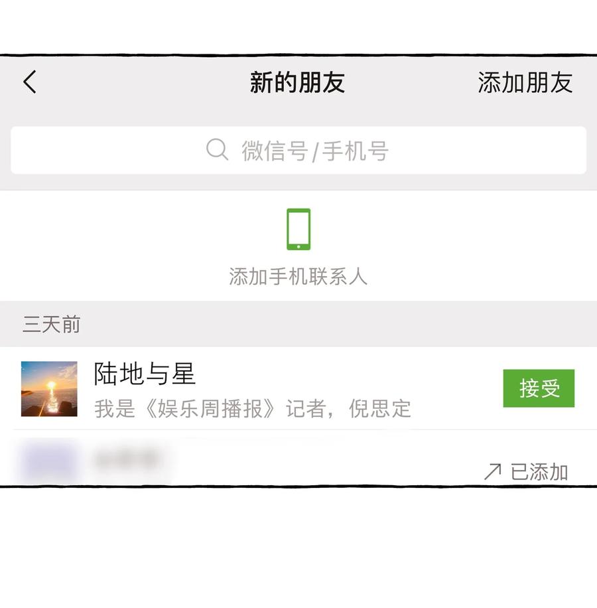This screenshot has height=608, width=597.
Task: Click the blurred avatar in second row
Action: (x=49, y=462)
